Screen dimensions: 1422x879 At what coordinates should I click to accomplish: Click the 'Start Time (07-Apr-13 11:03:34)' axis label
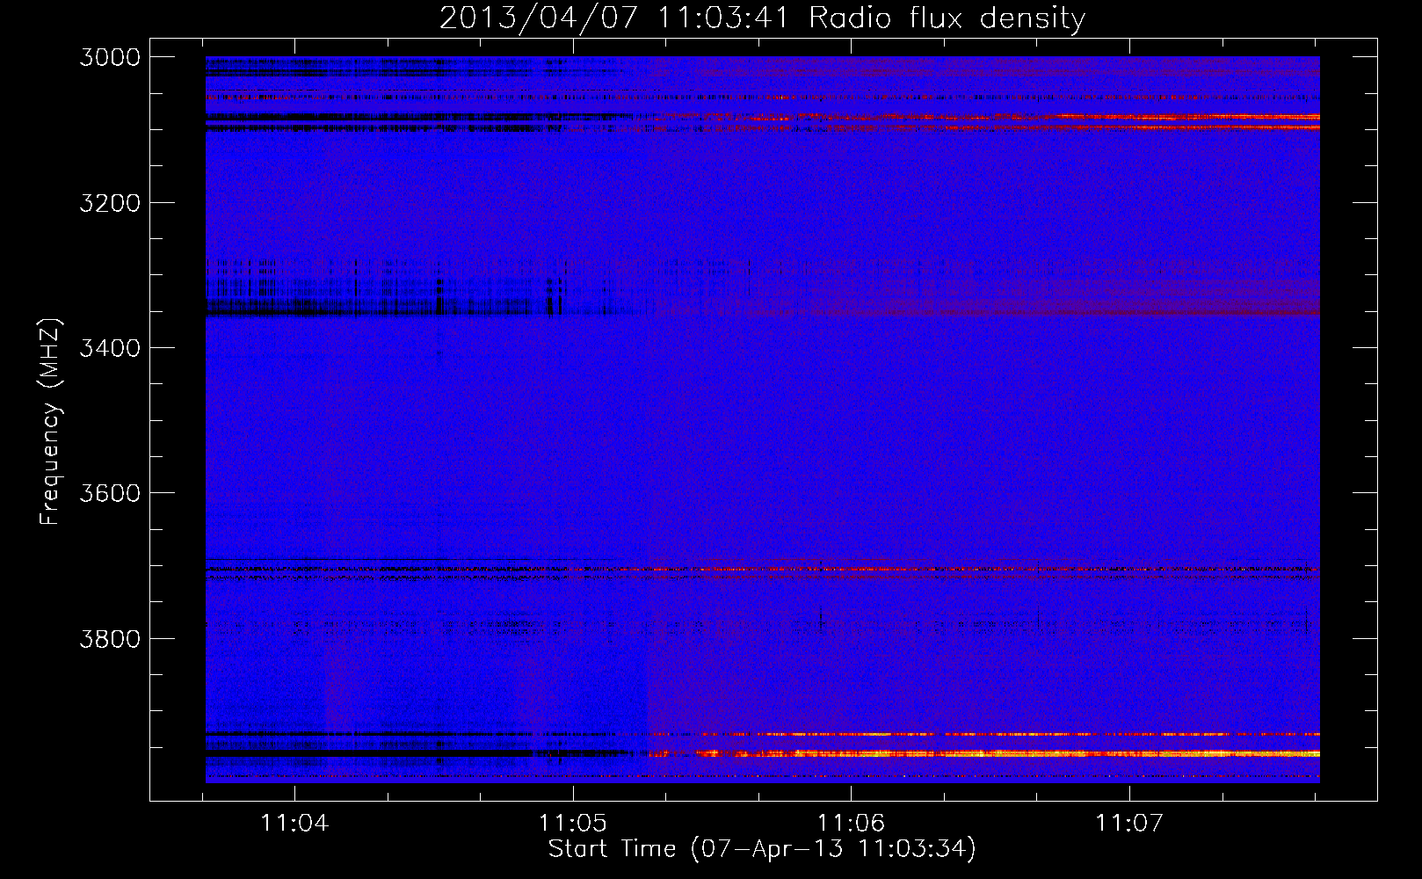pos(762,849)
